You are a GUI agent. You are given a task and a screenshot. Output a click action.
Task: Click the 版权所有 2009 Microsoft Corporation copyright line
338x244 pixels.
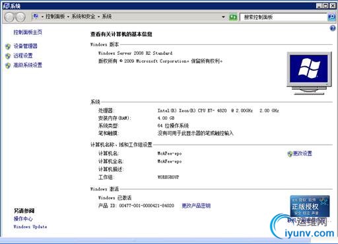(x=160, y=61)
